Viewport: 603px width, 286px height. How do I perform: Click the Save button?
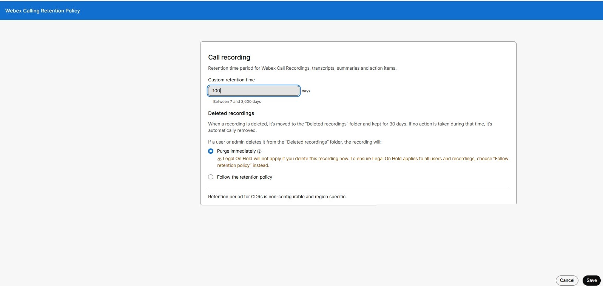point(592,280)
